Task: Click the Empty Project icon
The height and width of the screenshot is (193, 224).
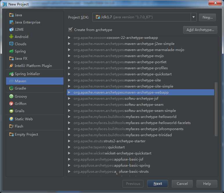Action: [x=11, y=134]
